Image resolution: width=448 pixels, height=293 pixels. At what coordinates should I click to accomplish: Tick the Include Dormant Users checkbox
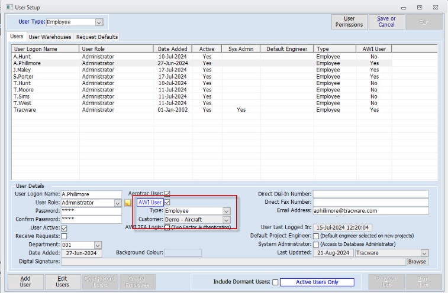pyautogui.click(x=275, y=282)
